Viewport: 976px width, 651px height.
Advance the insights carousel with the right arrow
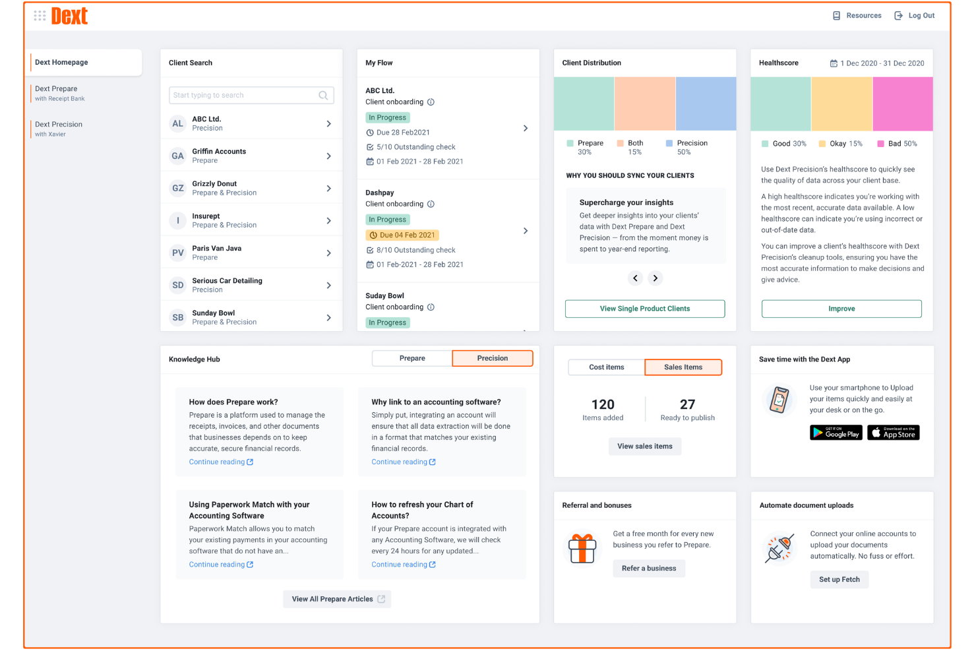pos(655,278)
